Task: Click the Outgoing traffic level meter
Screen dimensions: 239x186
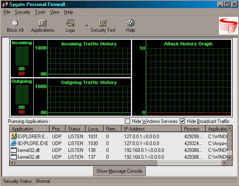Action: (x=22, y=94)
